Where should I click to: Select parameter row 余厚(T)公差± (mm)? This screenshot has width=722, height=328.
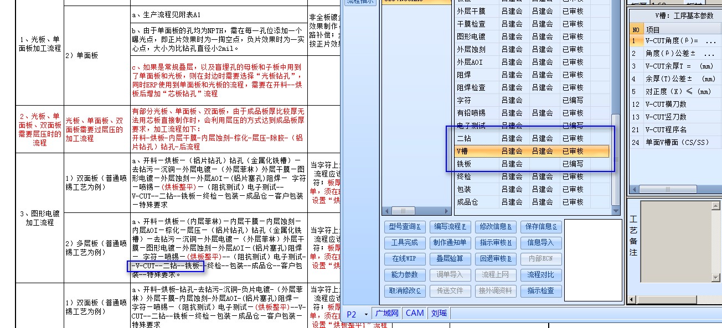pos(675,79)
